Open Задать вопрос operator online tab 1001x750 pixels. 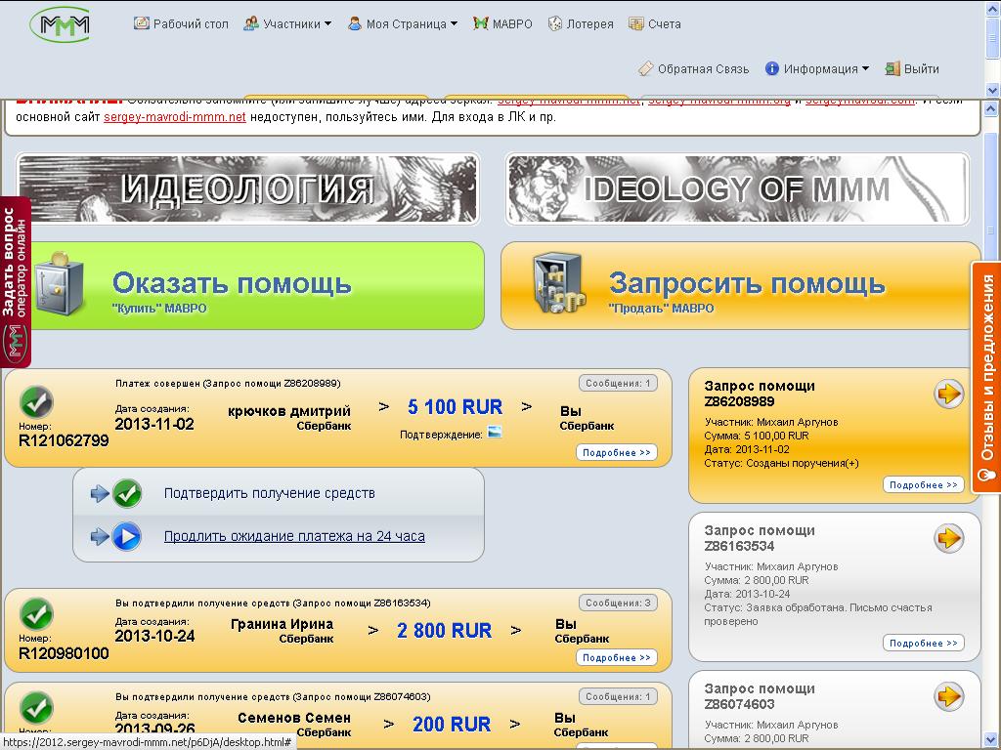point(16,282)
